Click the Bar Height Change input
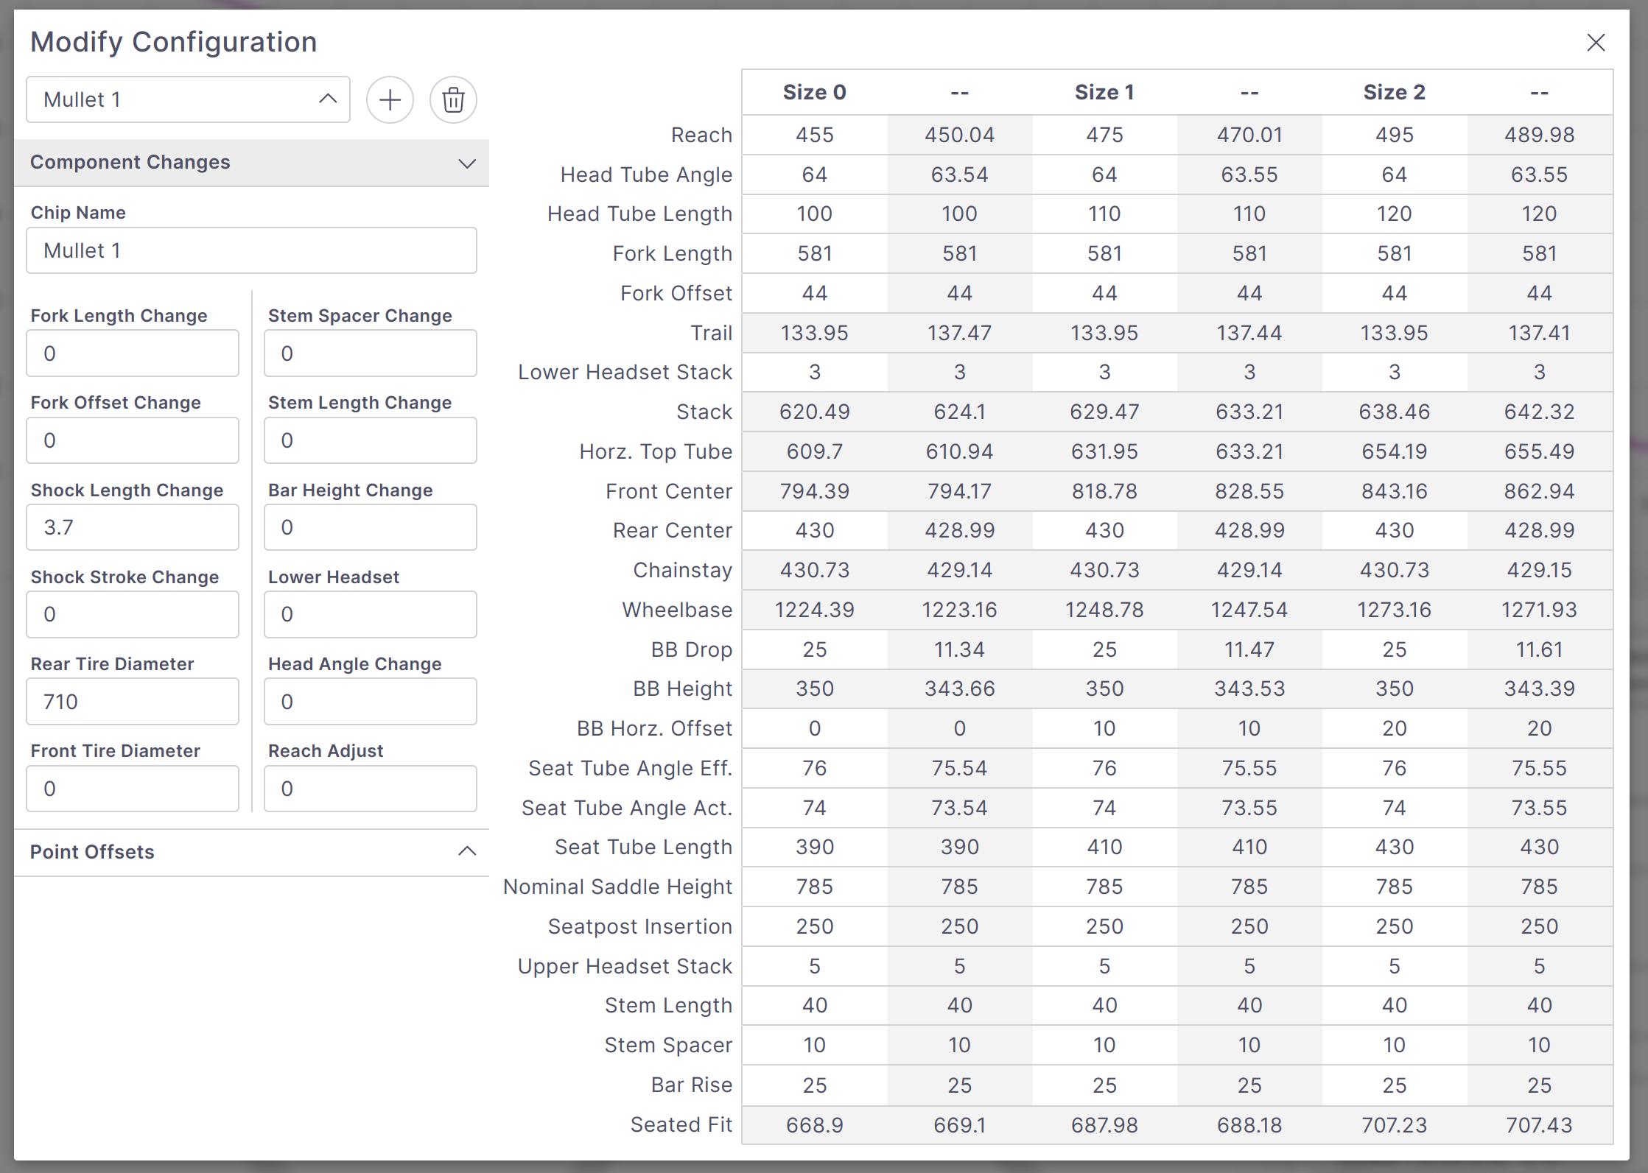This screenshot has width=1648, height=1173. (370, 527)
